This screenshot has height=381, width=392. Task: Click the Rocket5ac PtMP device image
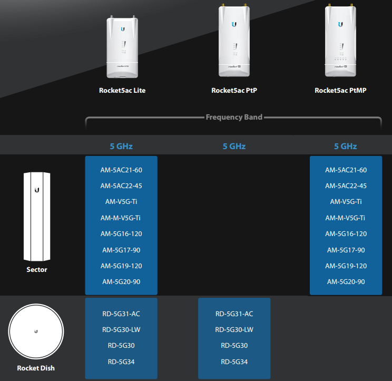[x=340, y=40]
